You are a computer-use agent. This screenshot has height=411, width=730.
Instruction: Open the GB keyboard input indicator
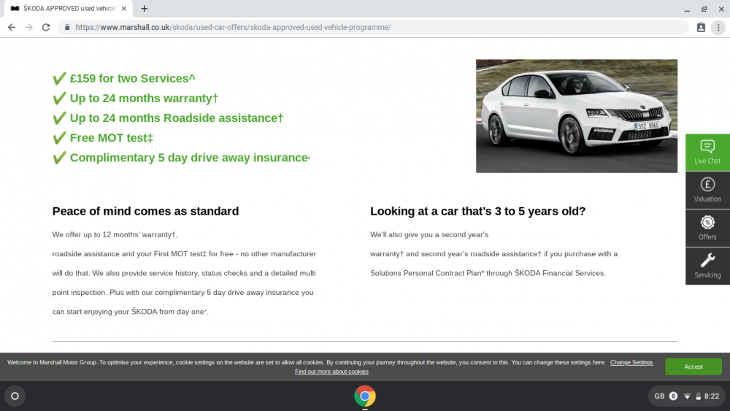coord(659,396)
